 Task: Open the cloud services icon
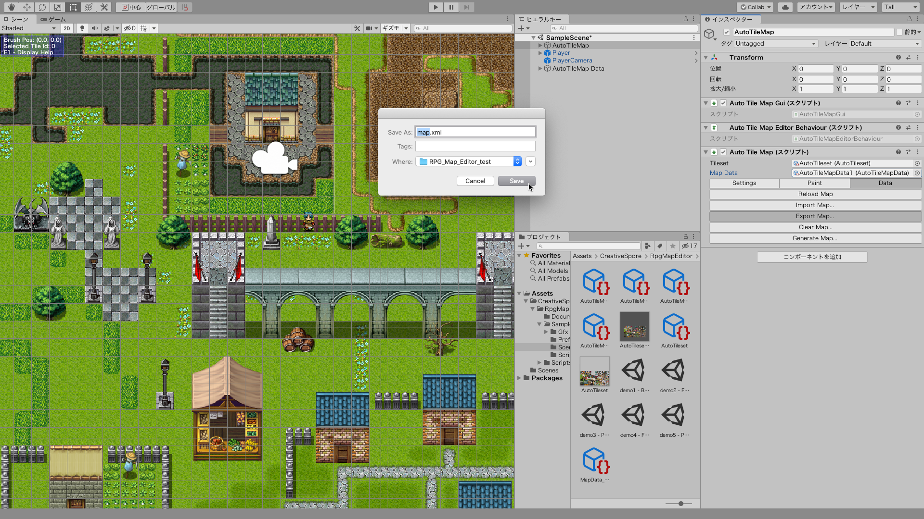(x=785, y=7)
